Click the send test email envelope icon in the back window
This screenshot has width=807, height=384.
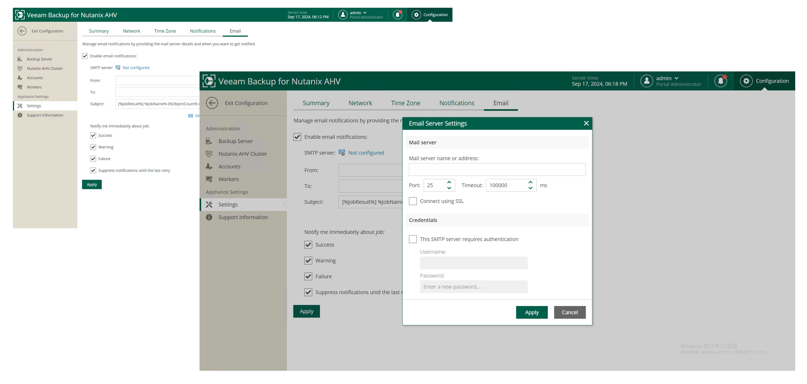[x=190, y=116]
